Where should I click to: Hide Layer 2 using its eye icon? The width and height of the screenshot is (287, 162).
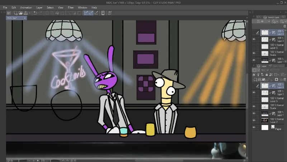[x=254, y=120]
